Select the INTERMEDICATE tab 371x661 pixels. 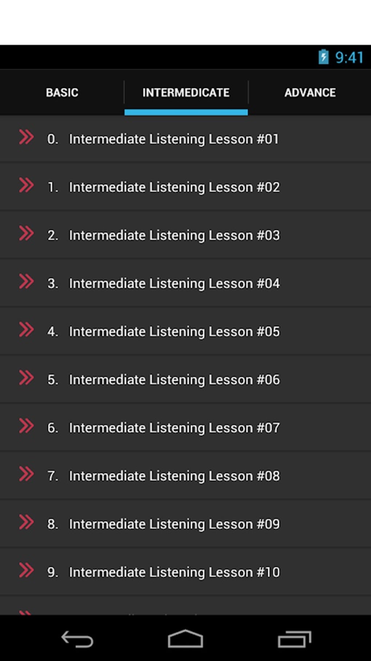pos(186,93)
